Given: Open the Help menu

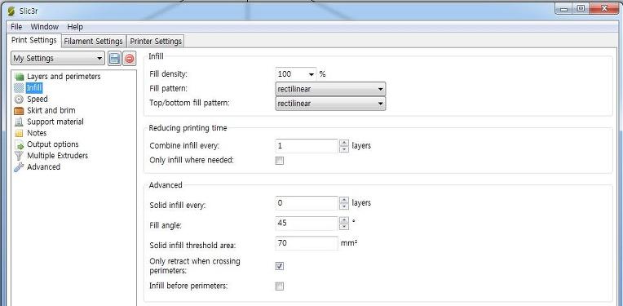Looking at the screenshot, I should [75, 27].
